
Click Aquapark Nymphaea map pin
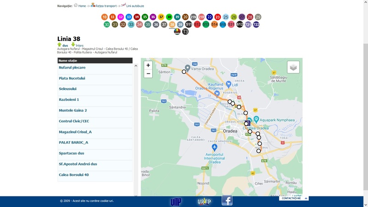coord(256,119)
